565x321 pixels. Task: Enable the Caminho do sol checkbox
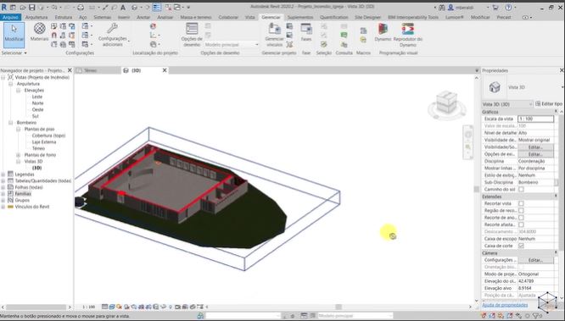521,189
